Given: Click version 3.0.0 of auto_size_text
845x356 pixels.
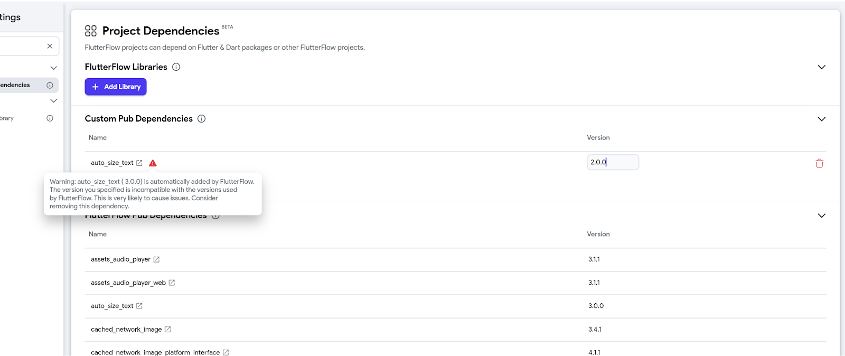Looking at the screenshot, I should [596, 306].
